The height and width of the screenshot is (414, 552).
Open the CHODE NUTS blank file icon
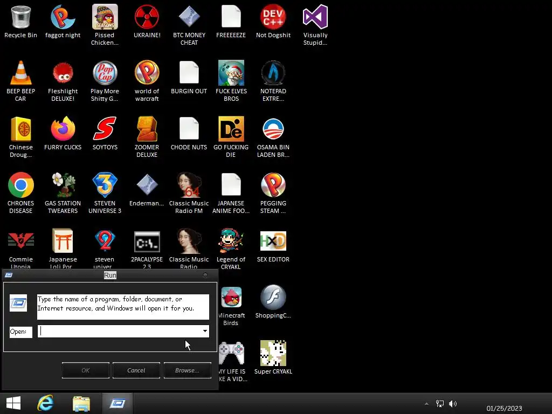[189, 129]
